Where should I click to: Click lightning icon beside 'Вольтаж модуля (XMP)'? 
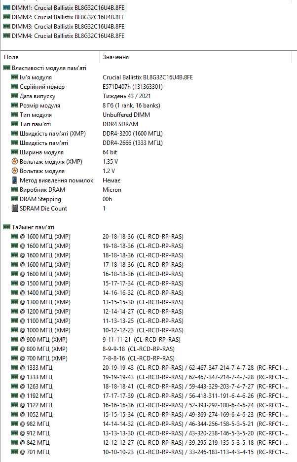pyautogui.click(x=14, y=162)
